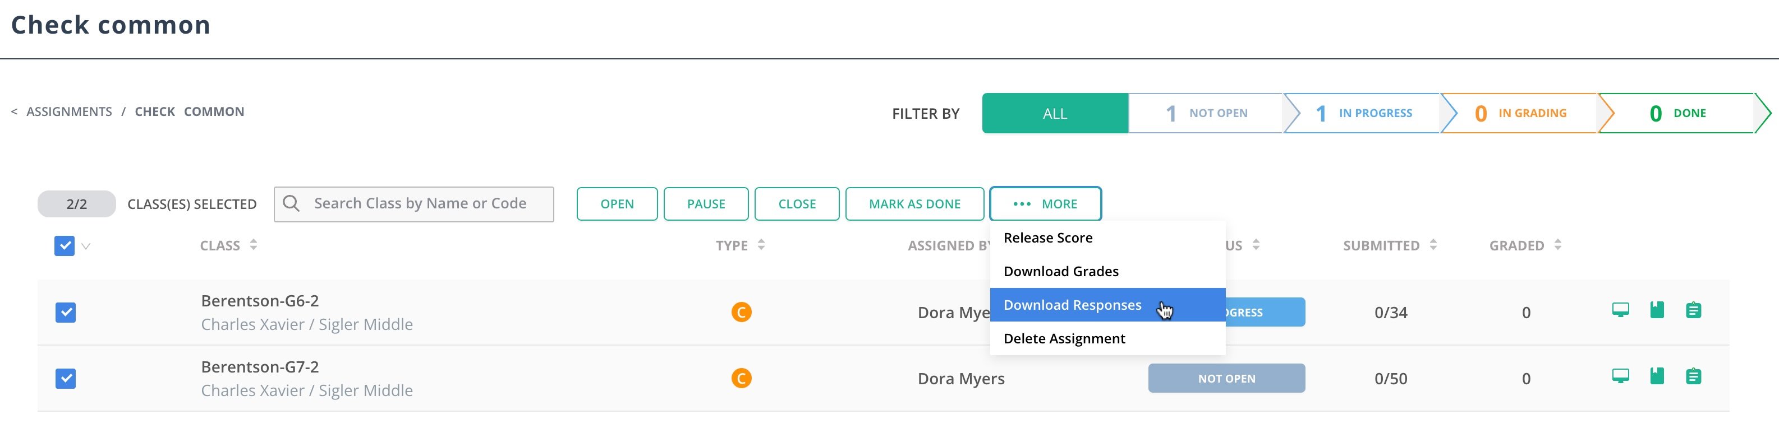Click the Check common page title
Viewport: 1779px width, 433px height.
pos(111,25)
